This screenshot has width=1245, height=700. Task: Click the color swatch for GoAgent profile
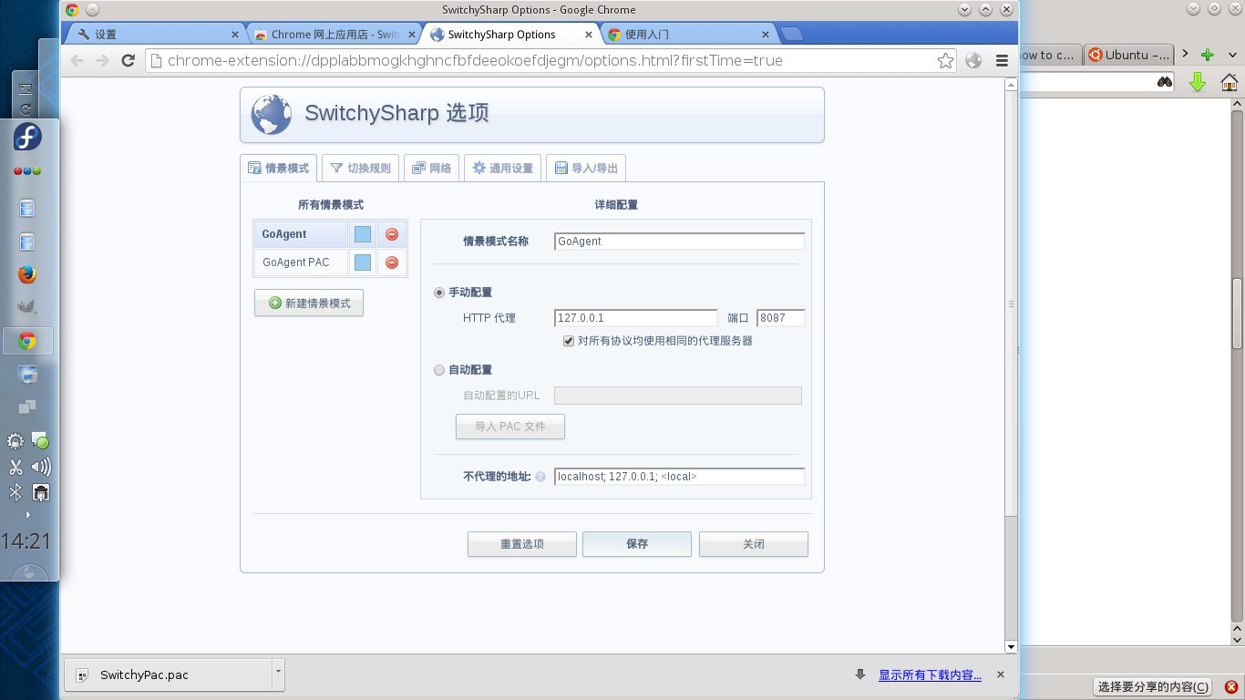pyautogui.click(x=363, y=234)
